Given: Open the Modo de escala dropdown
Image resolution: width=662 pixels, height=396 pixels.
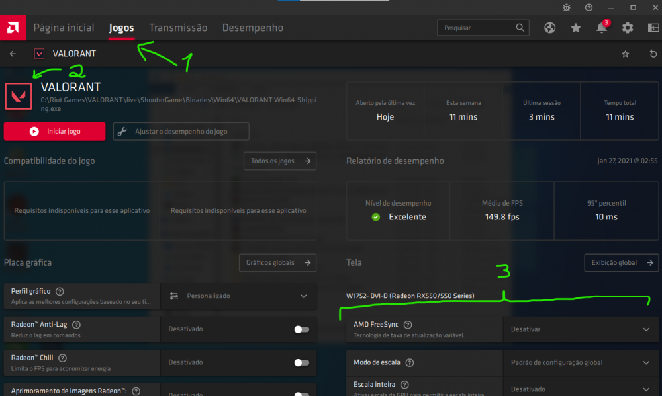Looking at the screenshot, I should tap(581, 363).
